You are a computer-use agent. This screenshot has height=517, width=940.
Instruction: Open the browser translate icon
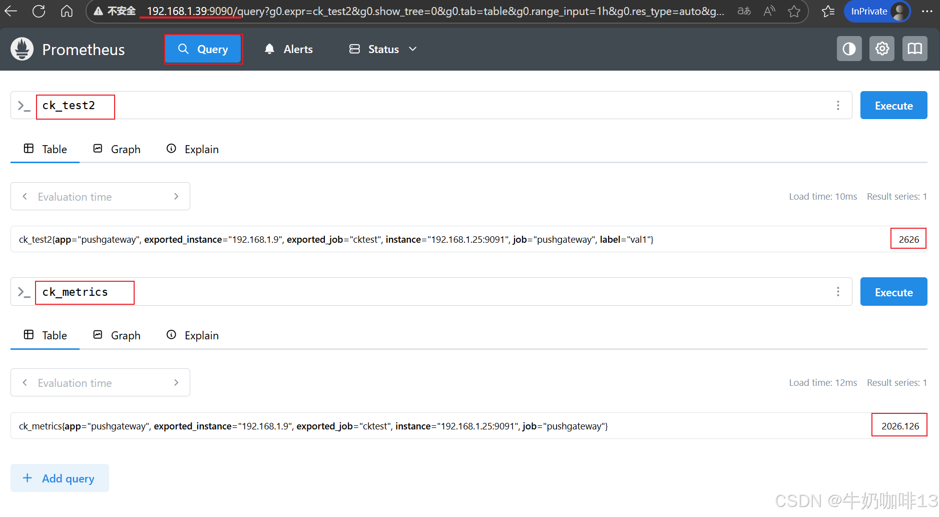(744, 11)
